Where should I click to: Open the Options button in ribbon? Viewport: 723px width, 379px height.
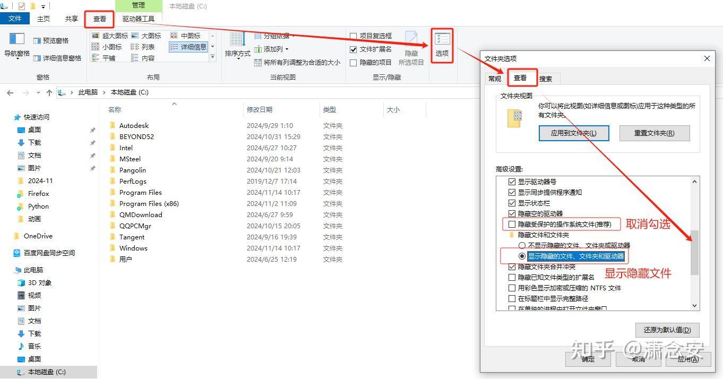(x=442, y=45)
